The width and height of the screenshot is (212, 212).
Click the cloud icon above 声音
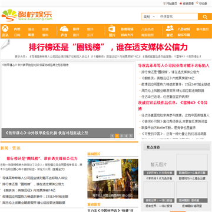tap(64, 29)
